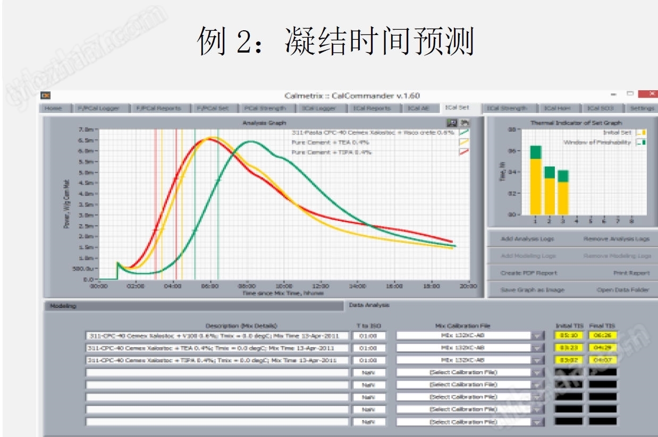
Task: Open the ICal SO3 tab
Action: (601, 108)
